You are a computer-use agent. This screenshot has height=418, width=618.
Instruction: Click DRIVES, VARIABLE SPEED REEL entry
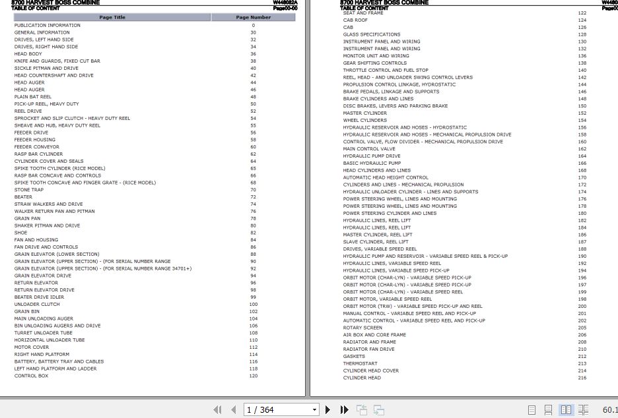(380, 249)
